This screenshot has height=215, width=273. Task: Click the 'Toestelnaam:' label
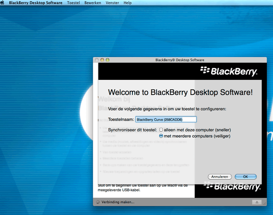click(x=121, y=120)
